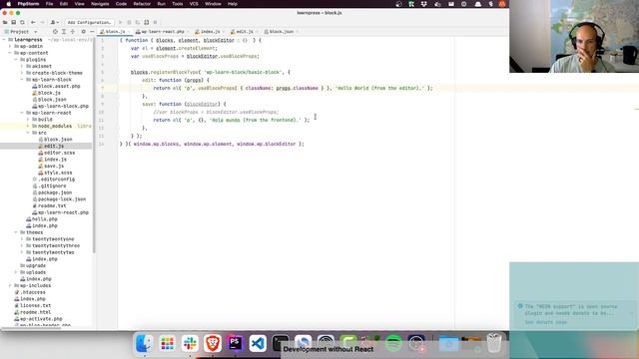Screen dimensions: 639x359
Task: Close the block.js editor tab
Action: click(129, 31)
